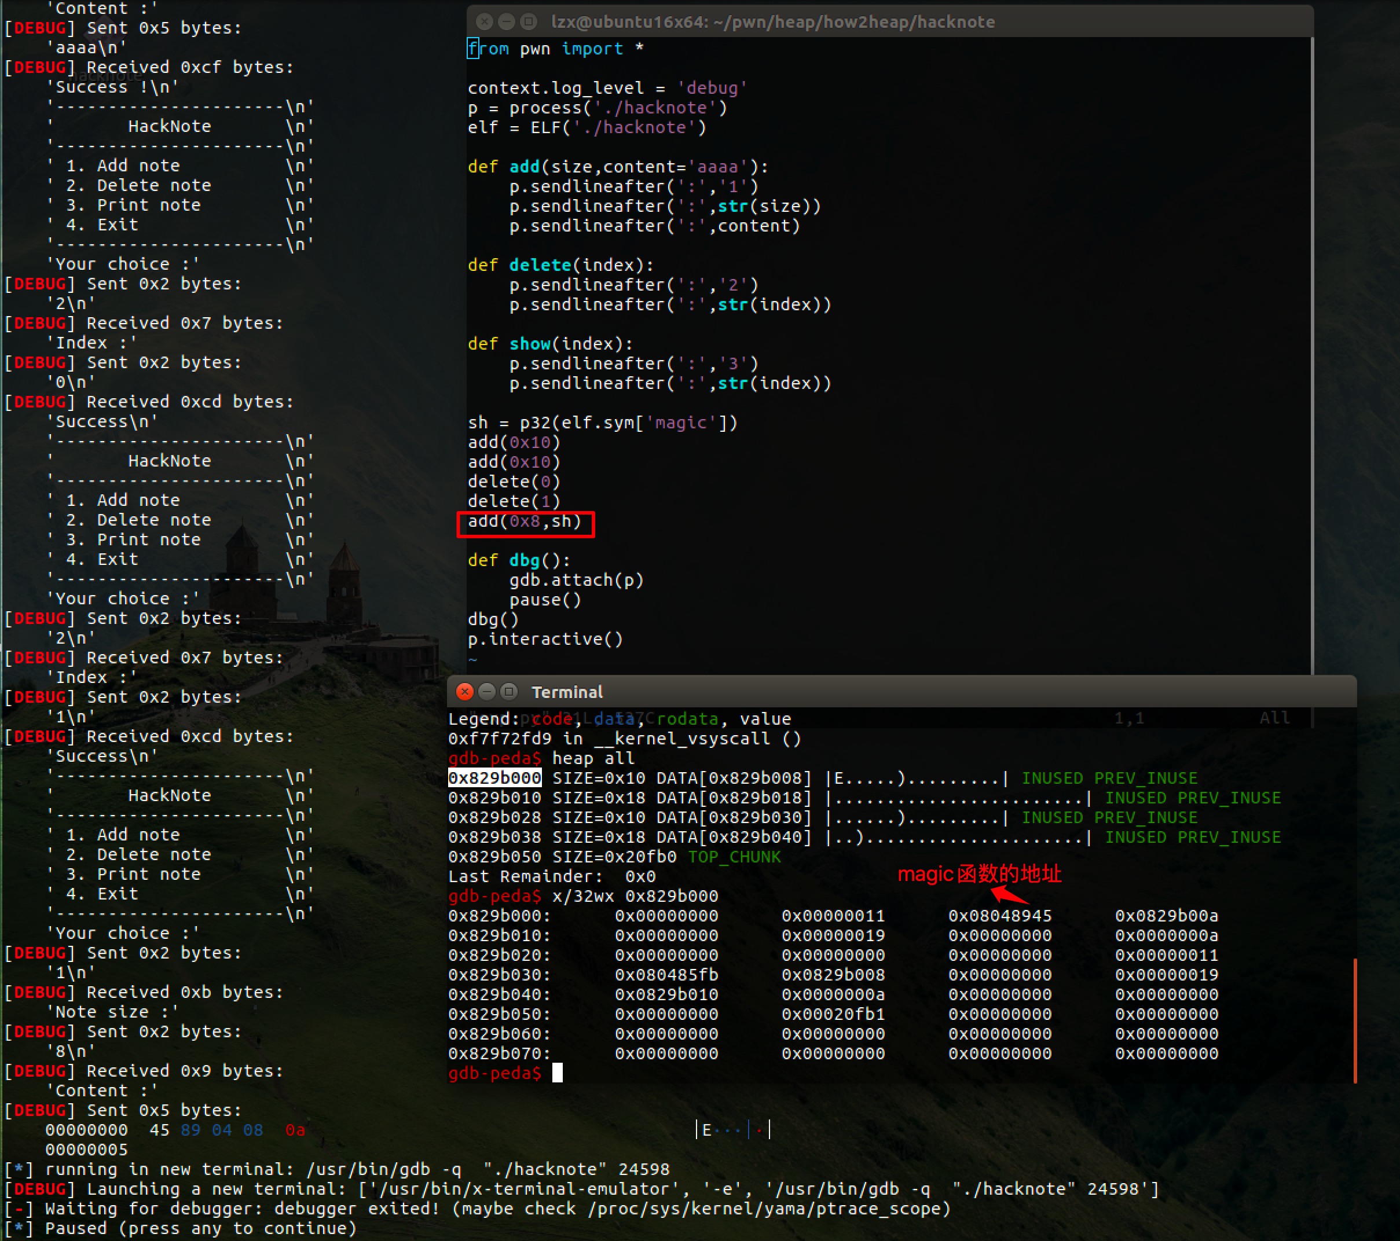Click the 'Launching a new terminal' debug line

tap(581, 1189)
